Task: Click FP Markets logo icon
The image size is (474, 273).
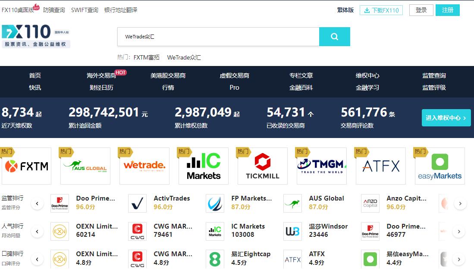Action: (215, 203)
